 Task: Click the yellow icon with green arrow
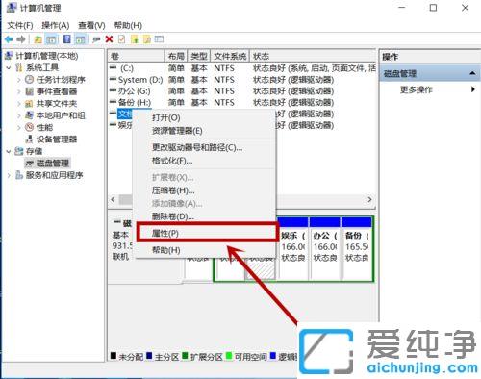tap(135, 39)
